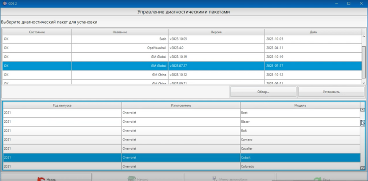368x181 pixels.
Task: Click up arrow of vehicle list scrollbar
Action: click(x=363, y=110)
